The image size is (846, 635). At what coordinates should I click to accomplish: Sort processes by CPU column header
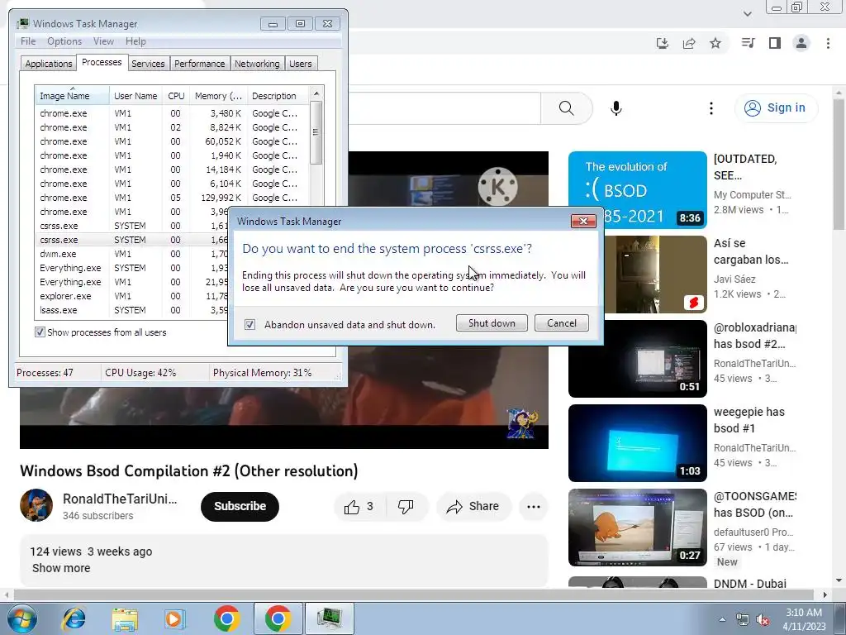pyautogui.click(x=176, y=96)
